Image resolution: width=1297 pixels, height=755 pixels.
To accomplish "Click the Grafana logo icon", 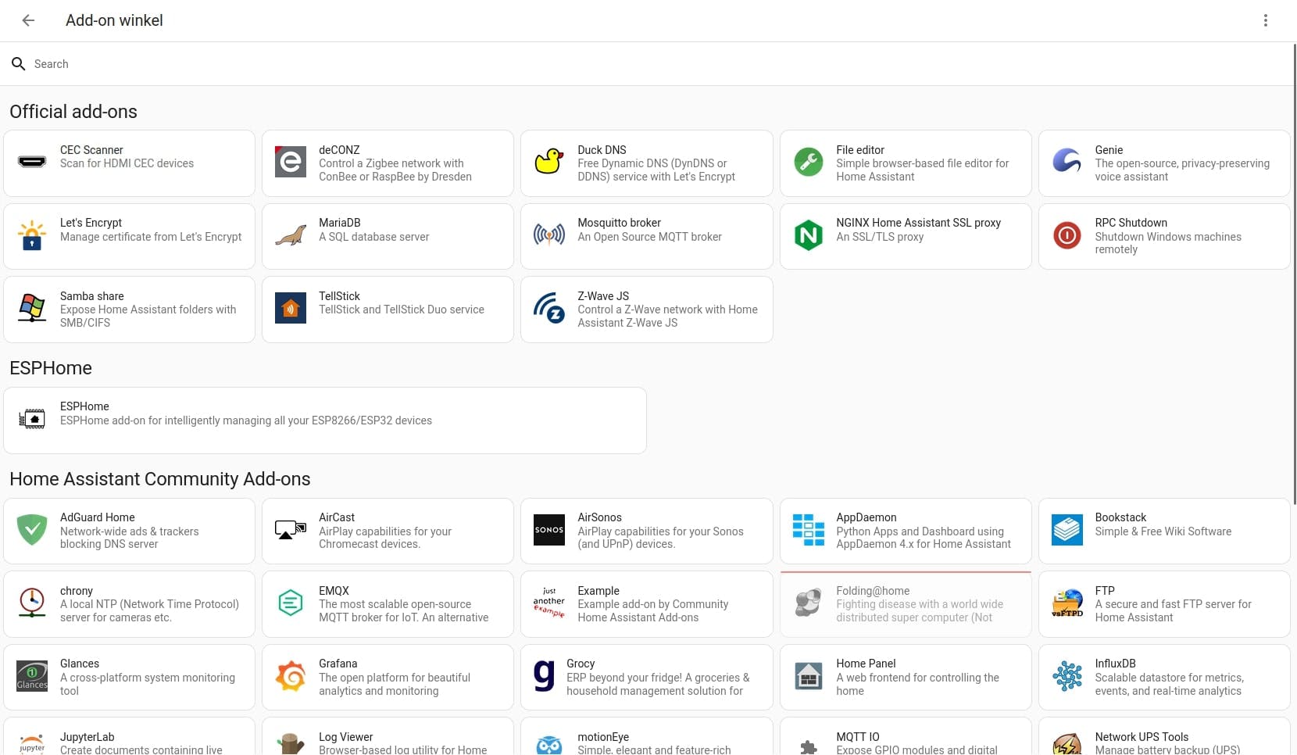I will (x=291, y=676).
